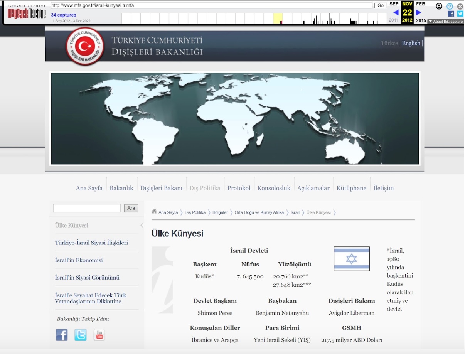Click the Wayback Machine logo
465x354 pixels.
click(27, 13)
